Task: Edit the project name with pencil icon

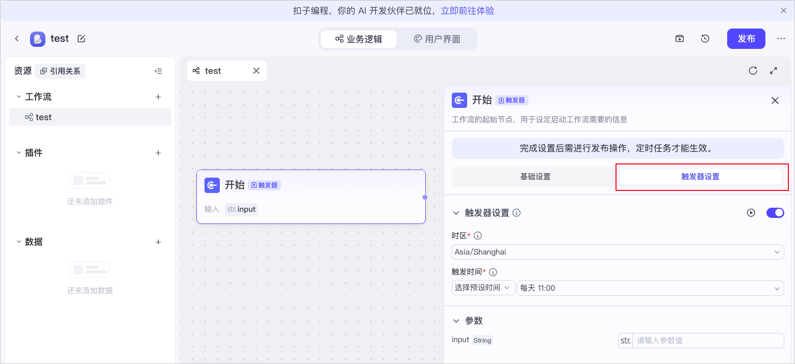Action: coord(81,39)
